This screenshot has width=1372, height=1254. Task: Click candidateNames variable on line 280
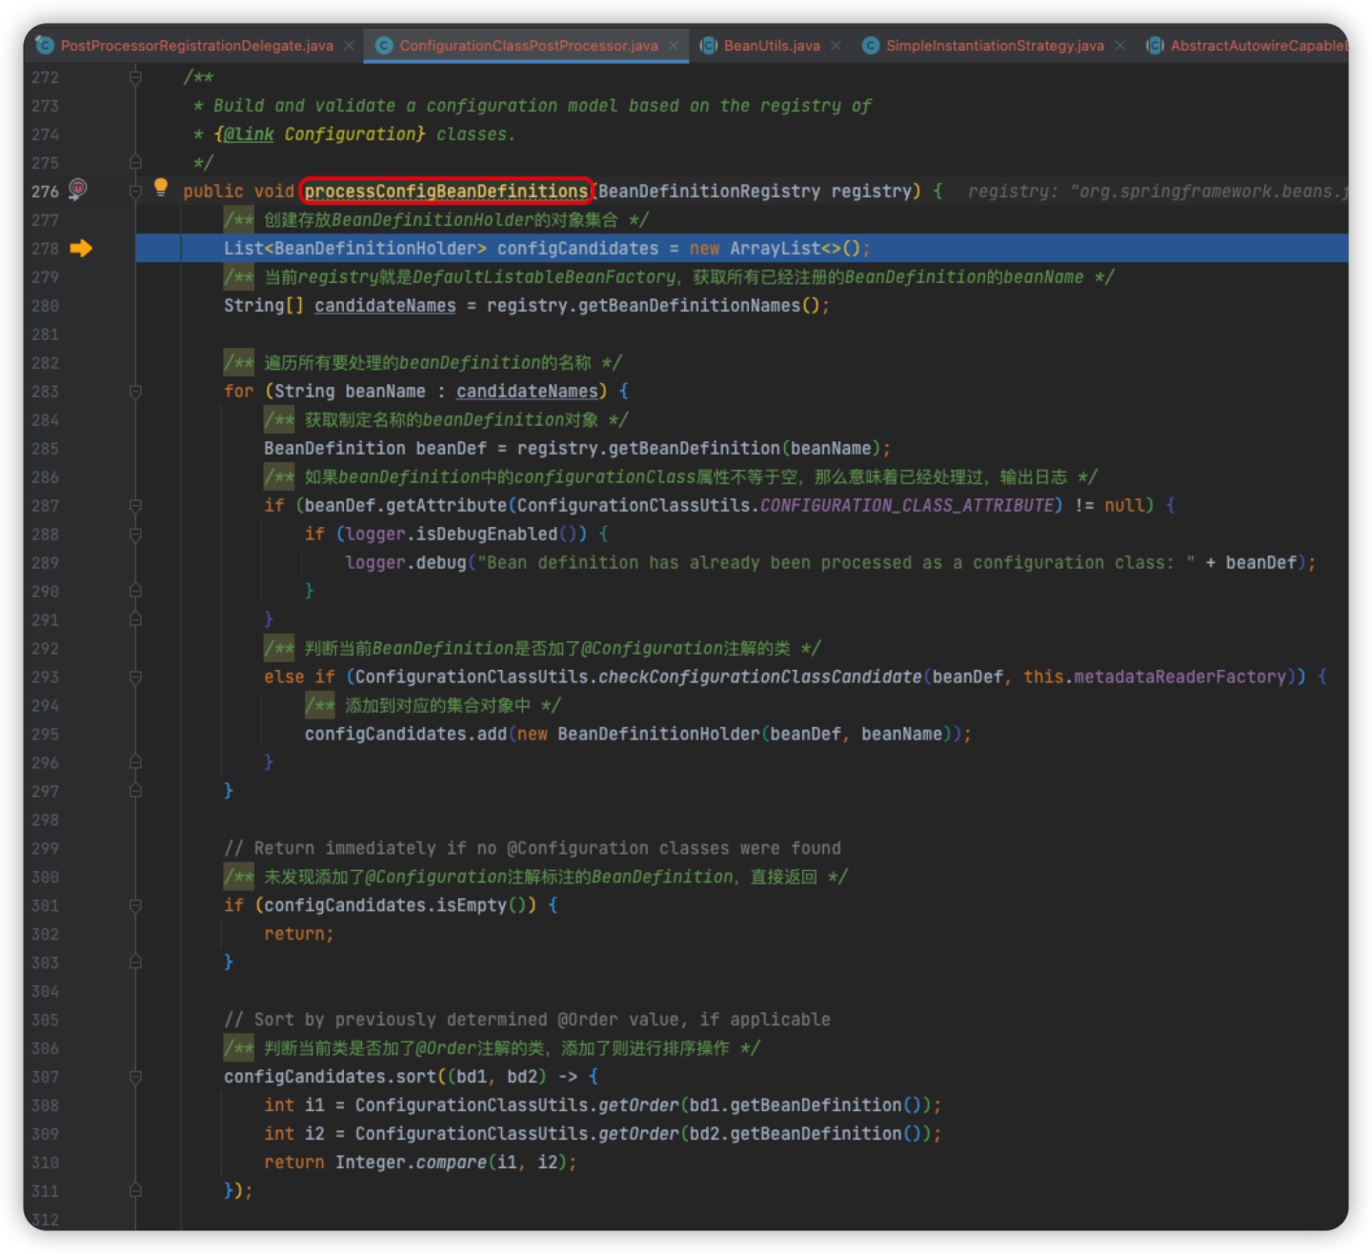coord(385,306)
